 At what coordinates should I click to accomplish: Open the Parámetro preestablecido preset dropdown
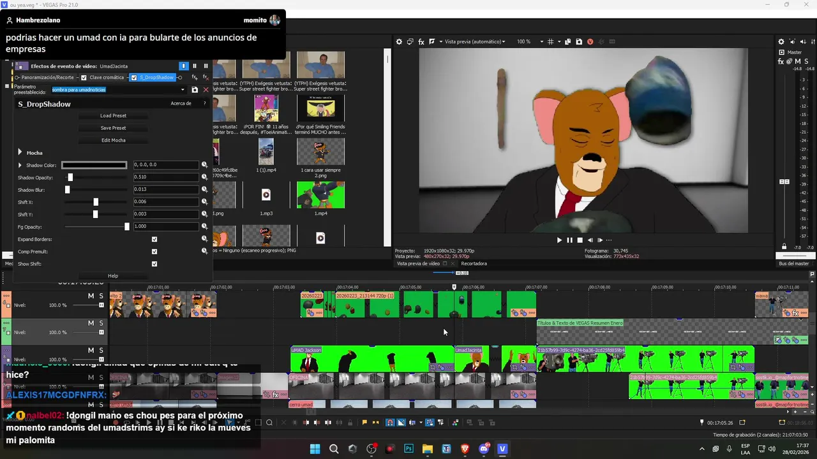click(x=183, y=90)
